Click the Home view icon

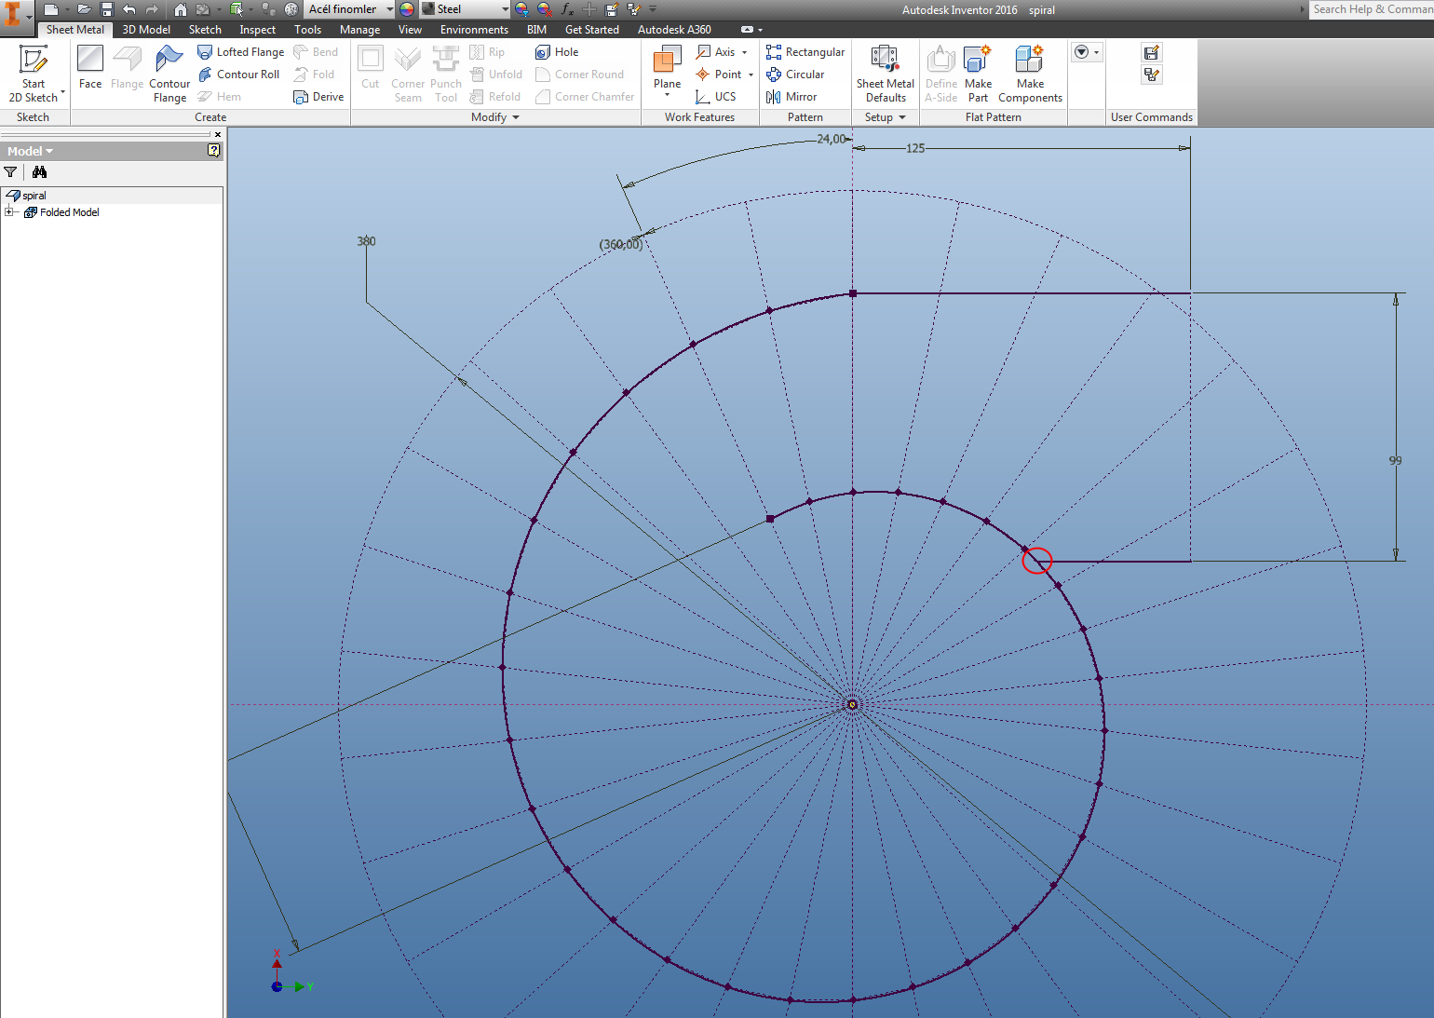coord(181,9)
